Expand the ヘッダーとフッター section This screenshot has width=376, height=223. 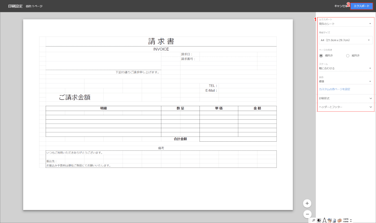[x=346, y=107]
